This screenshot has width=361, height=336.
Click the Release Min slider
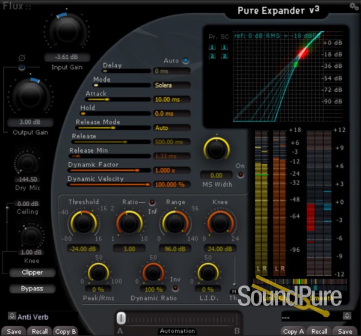click(110, 156)
